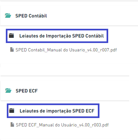Click empty space in the SPED Contábil header card
This screenshot has width=138, height=140.
tap(92, 16)
